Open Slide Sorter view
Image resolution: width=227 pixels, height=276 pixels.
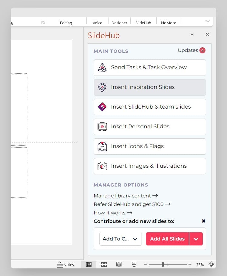click(x=104, y=264)
